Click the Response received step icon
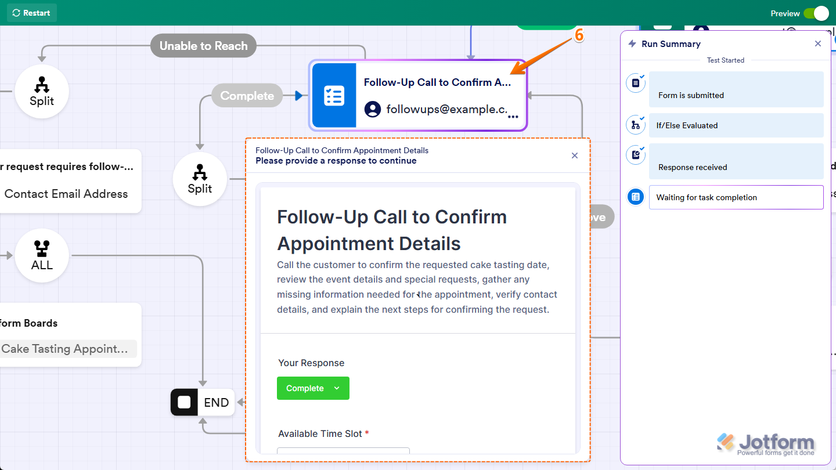 click(635, 155)
